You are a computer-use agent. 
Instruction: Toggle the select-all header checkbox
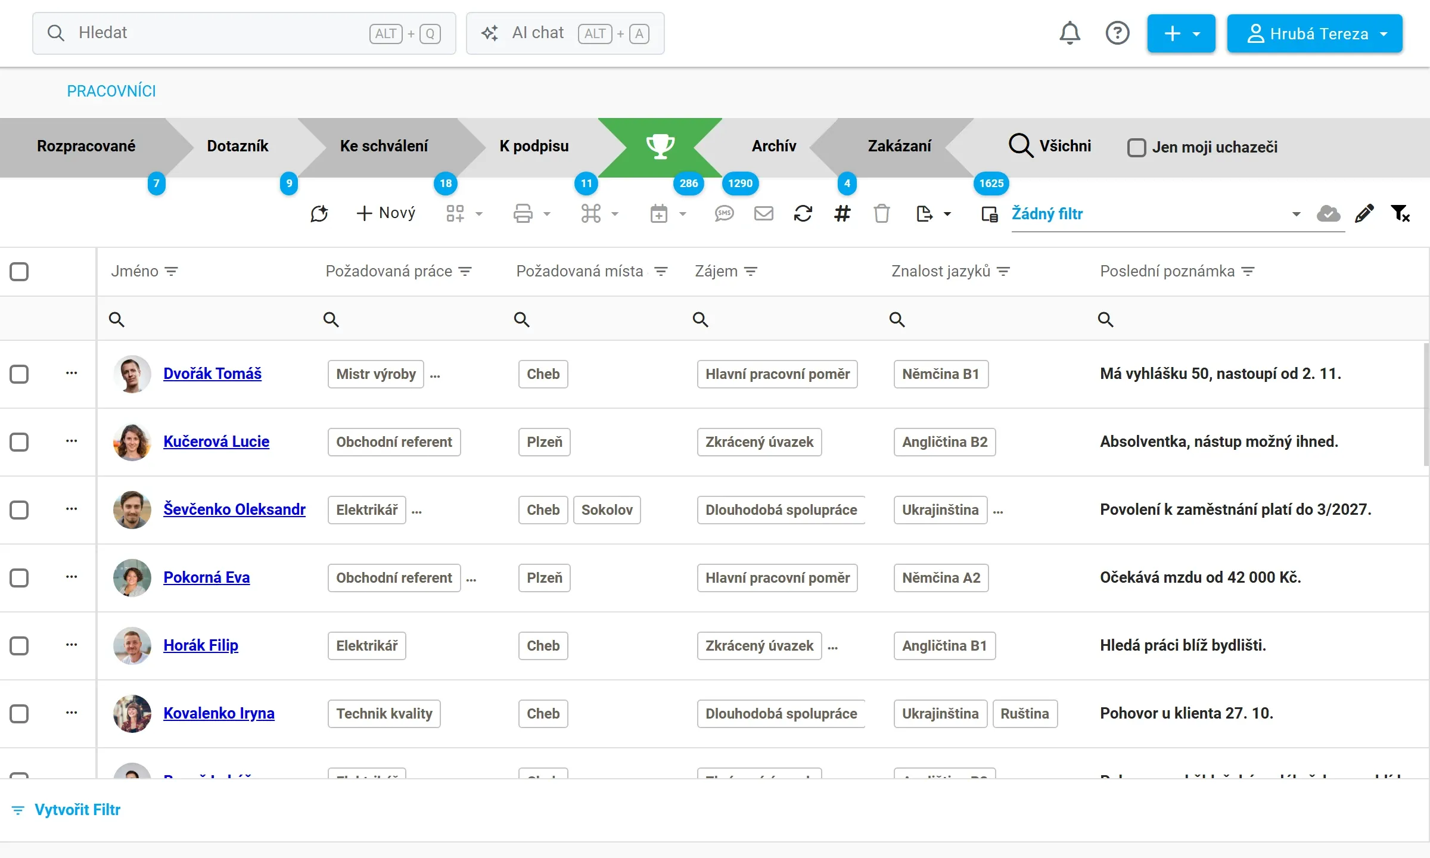point(19,272)
